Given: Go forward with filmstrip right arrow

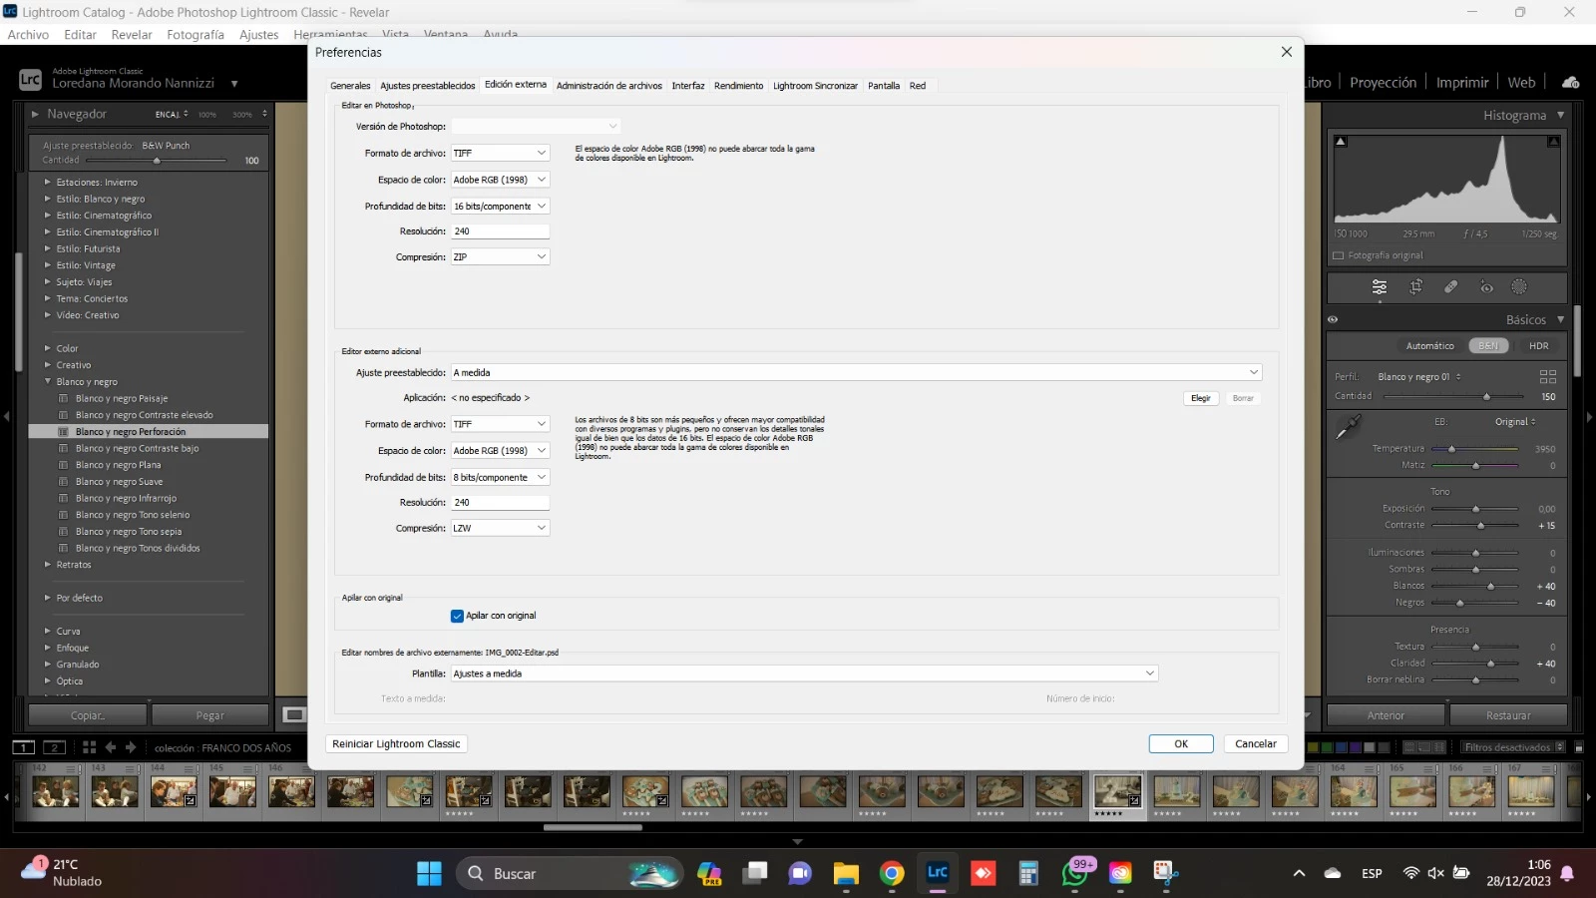Looking at the screenshot, I should click(131, 747).
